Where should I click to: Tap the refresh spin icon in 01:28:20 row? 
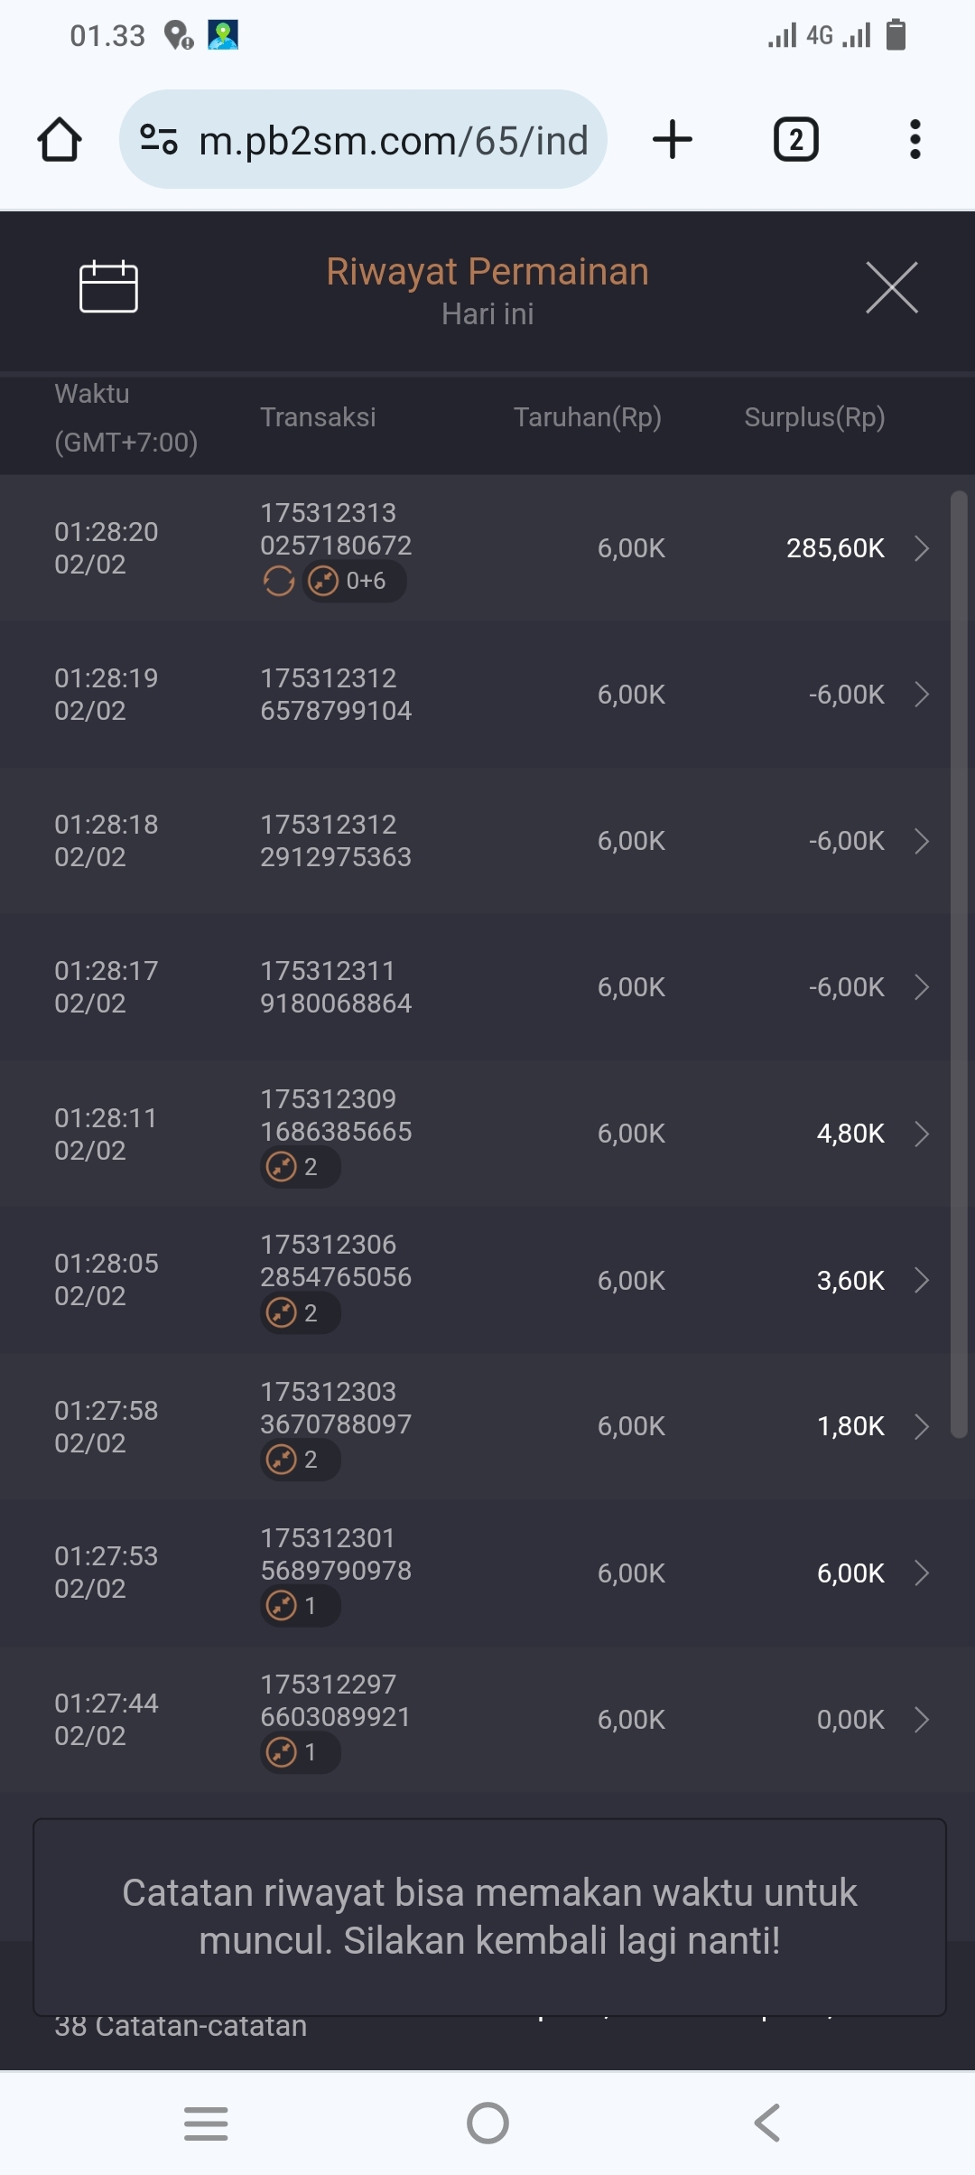279,581
